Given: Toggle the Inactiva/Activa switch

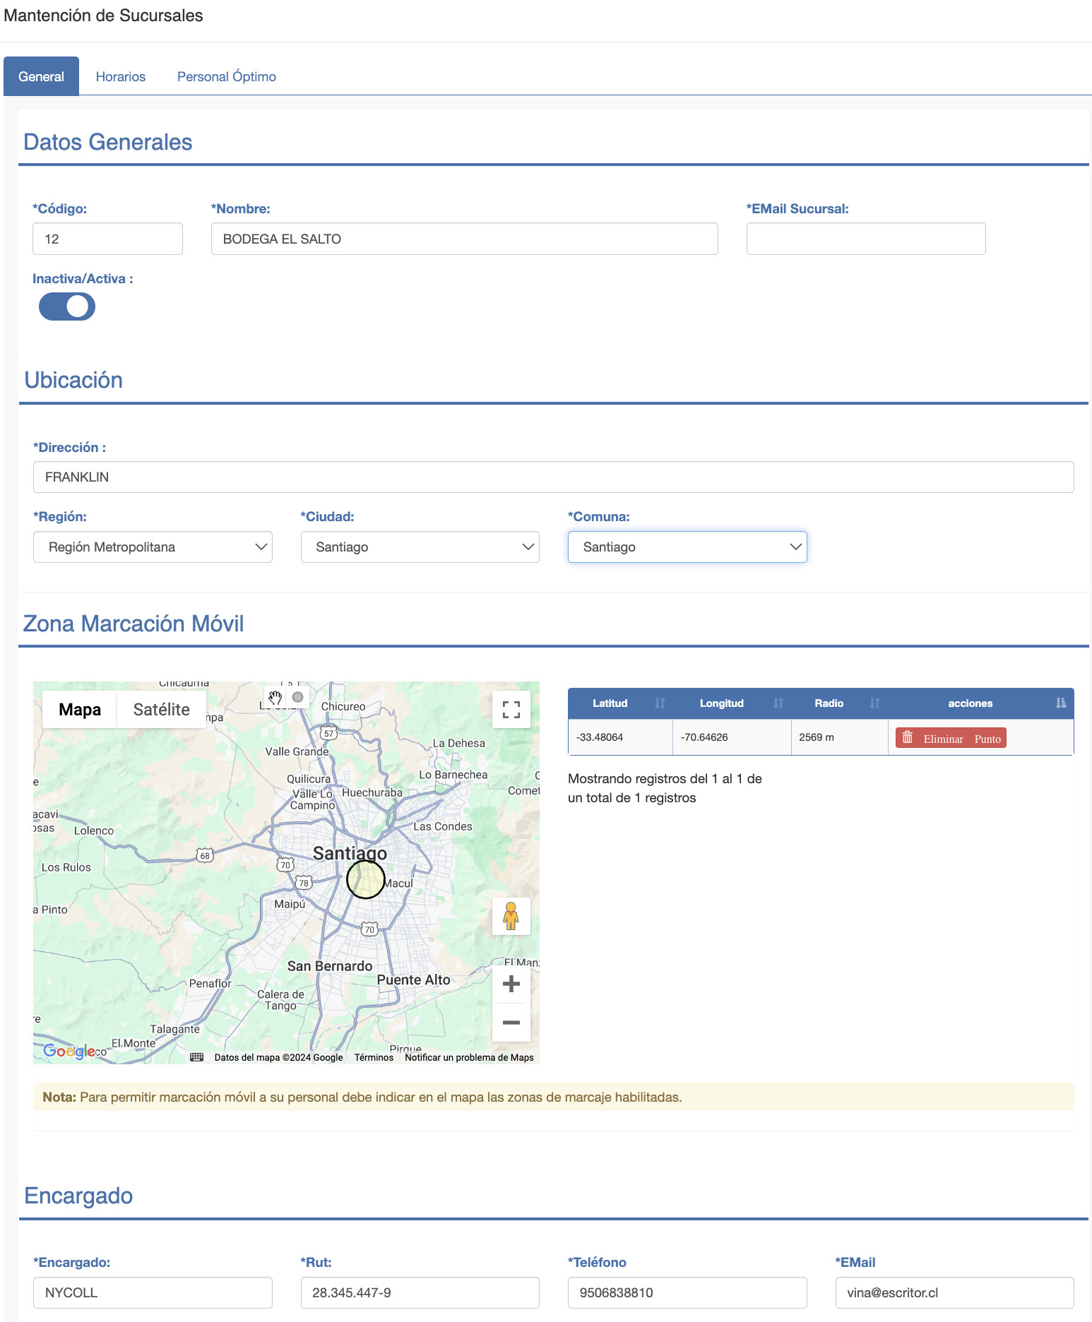Looking at the screenshot, I should pyautogui.click(x=67, y=306).
